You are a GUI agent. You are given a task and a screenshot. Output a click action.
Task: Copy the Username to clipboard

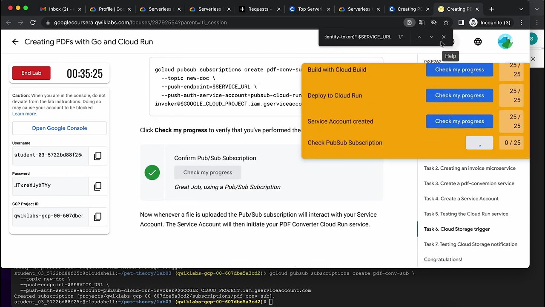point(98,156)
